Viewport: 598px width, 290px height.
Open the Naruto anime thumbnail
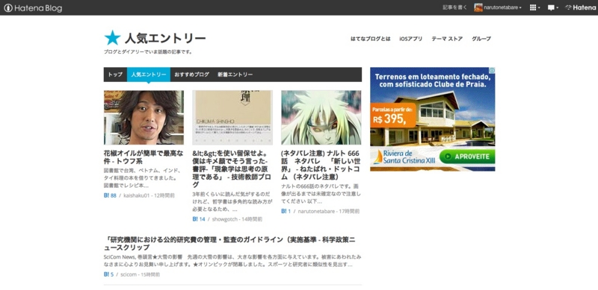321,117
